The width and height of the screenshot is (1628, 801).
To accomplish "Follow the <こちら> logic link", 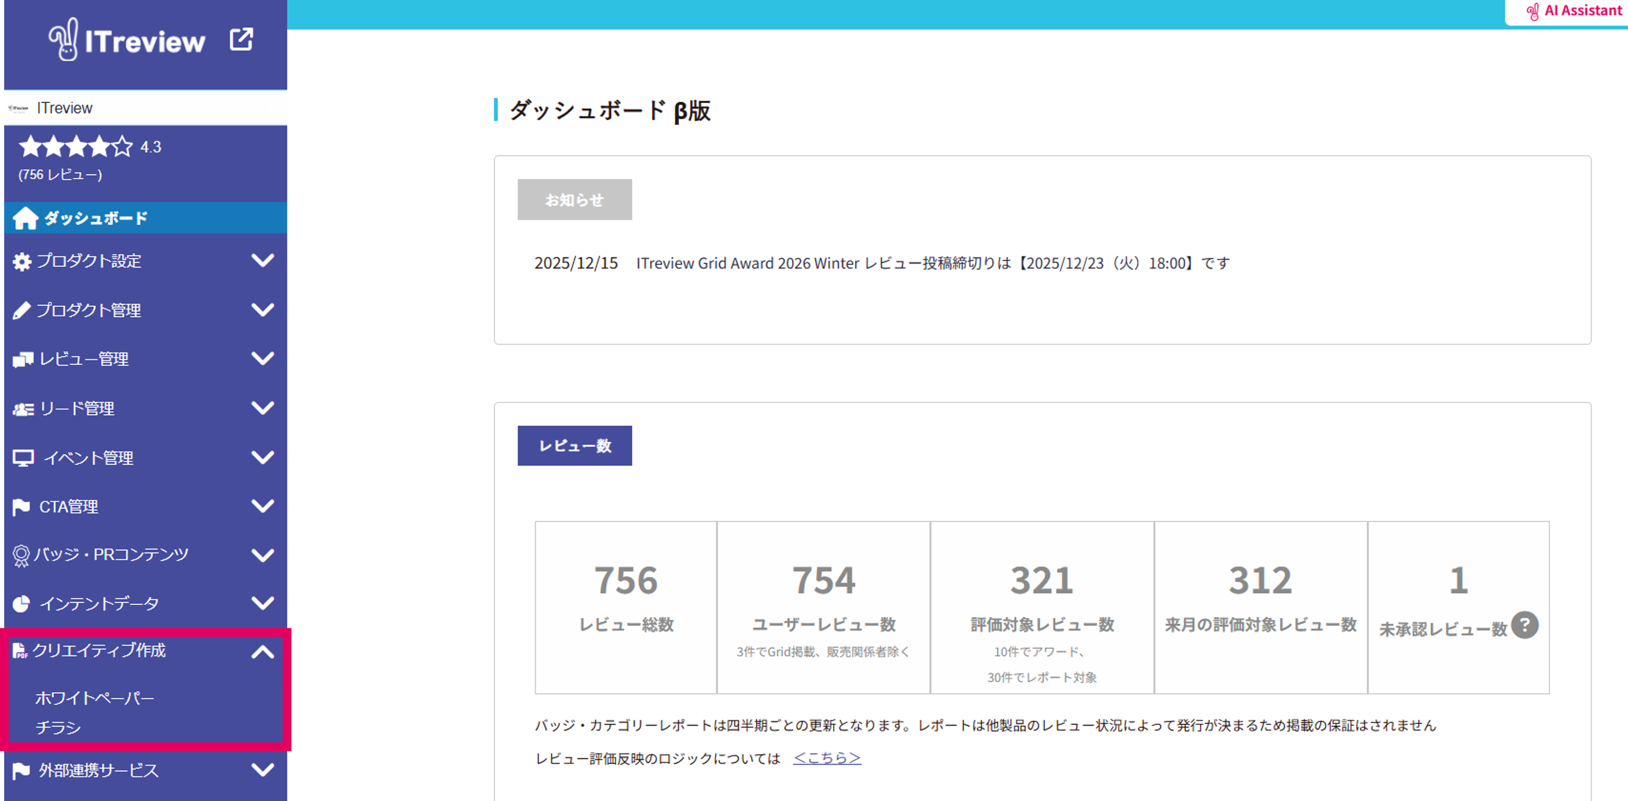I will (826, 758).
